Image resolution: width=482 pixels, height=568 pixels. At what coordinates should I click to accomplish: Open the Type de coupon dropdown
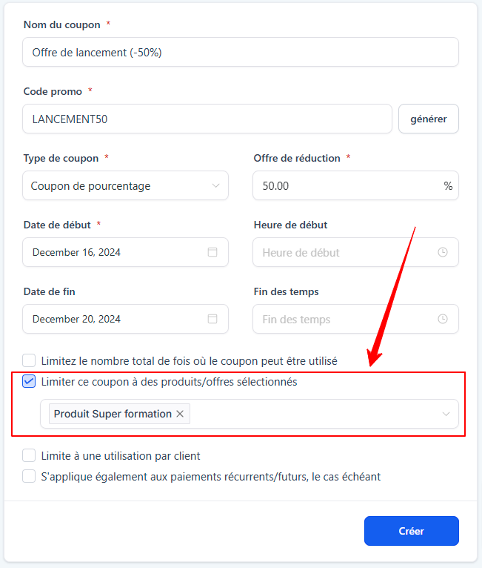point(126,186)
